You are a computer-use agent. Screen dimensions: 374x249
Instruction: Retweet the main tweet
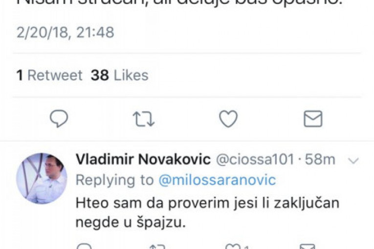tap(143, 119)
